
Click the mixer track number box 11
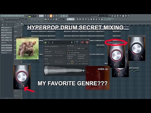point(87,42)
